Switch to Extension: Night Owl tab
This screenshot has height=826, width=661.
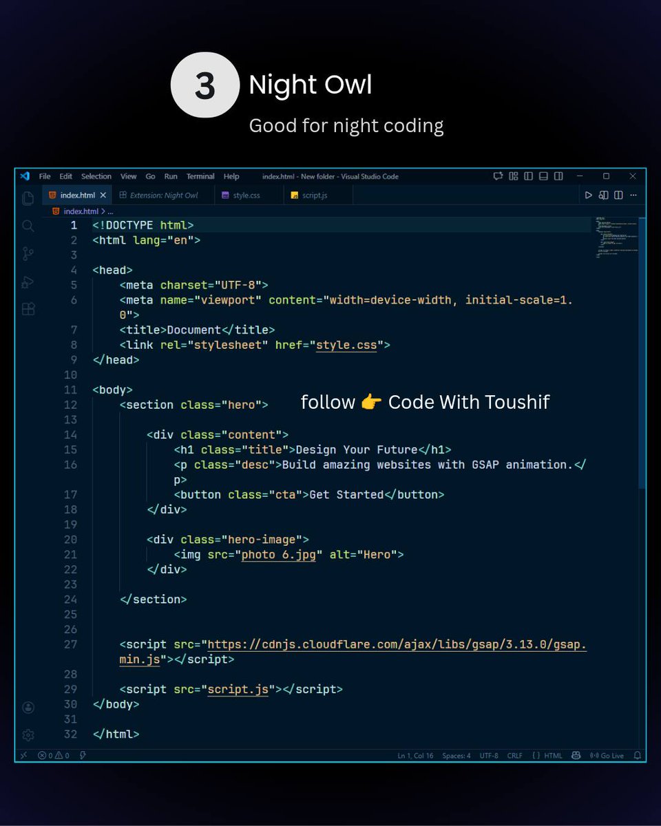click(163, 195)
